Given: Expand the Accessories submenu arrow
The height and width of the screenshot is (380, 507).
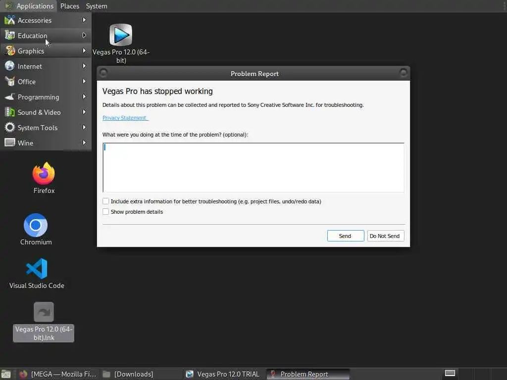Looking at the screenshot, I should [84, 20].
